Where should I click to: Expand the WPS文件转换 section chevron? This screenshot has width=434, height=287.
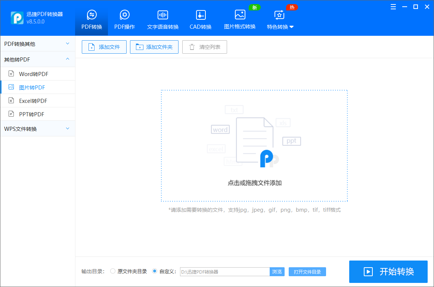click(x=68, y=129)
